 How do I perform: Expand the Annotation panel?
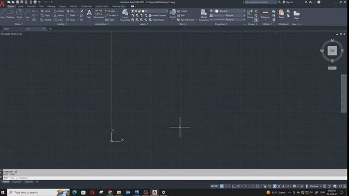[102, 24]
